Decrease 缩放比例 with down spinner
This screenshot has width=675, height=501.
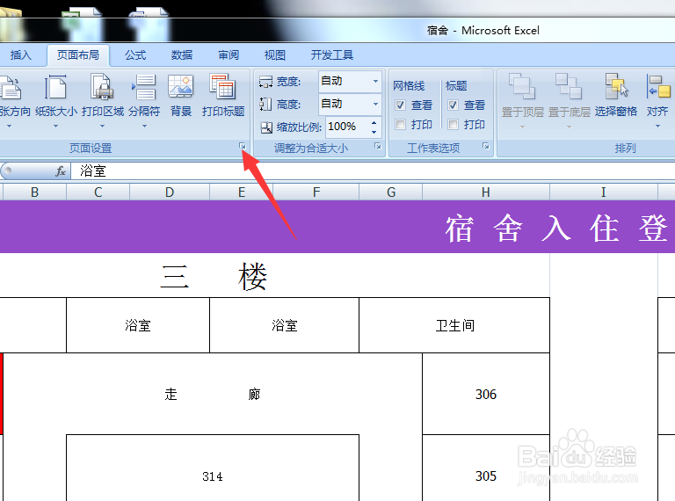(x=374, y=132)
